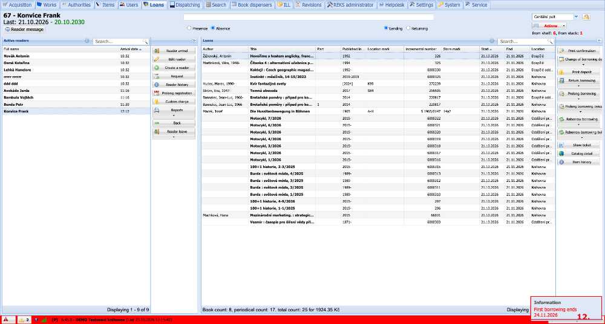This screenshot has height=324, width=605.
Task: Click the green Create a reader icon
Action: pyautogui.click(x=157, y=68)
